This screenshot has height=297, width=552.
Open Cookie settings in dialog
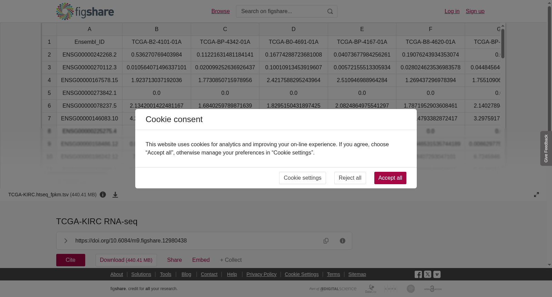tap(303, 178)
